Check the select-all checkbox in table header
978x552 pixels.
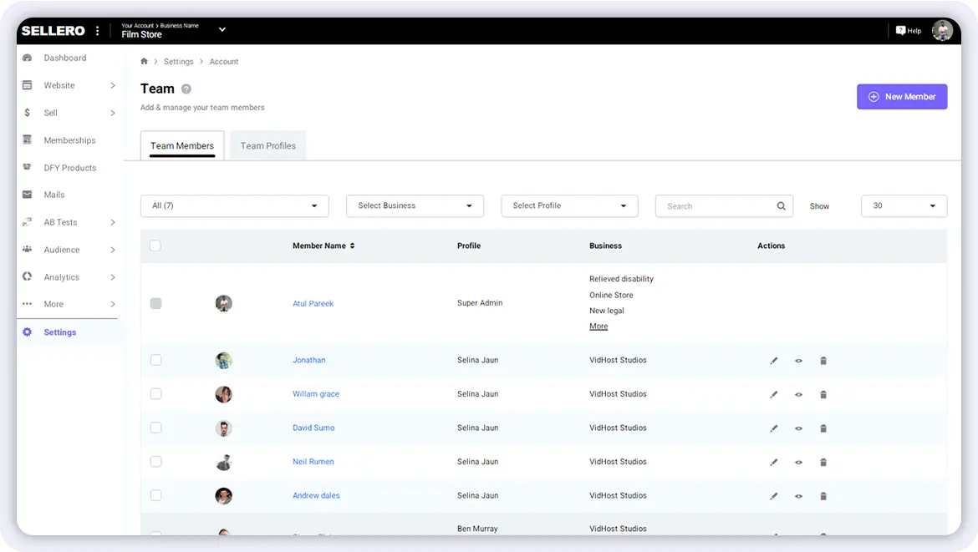coord(155,246)
